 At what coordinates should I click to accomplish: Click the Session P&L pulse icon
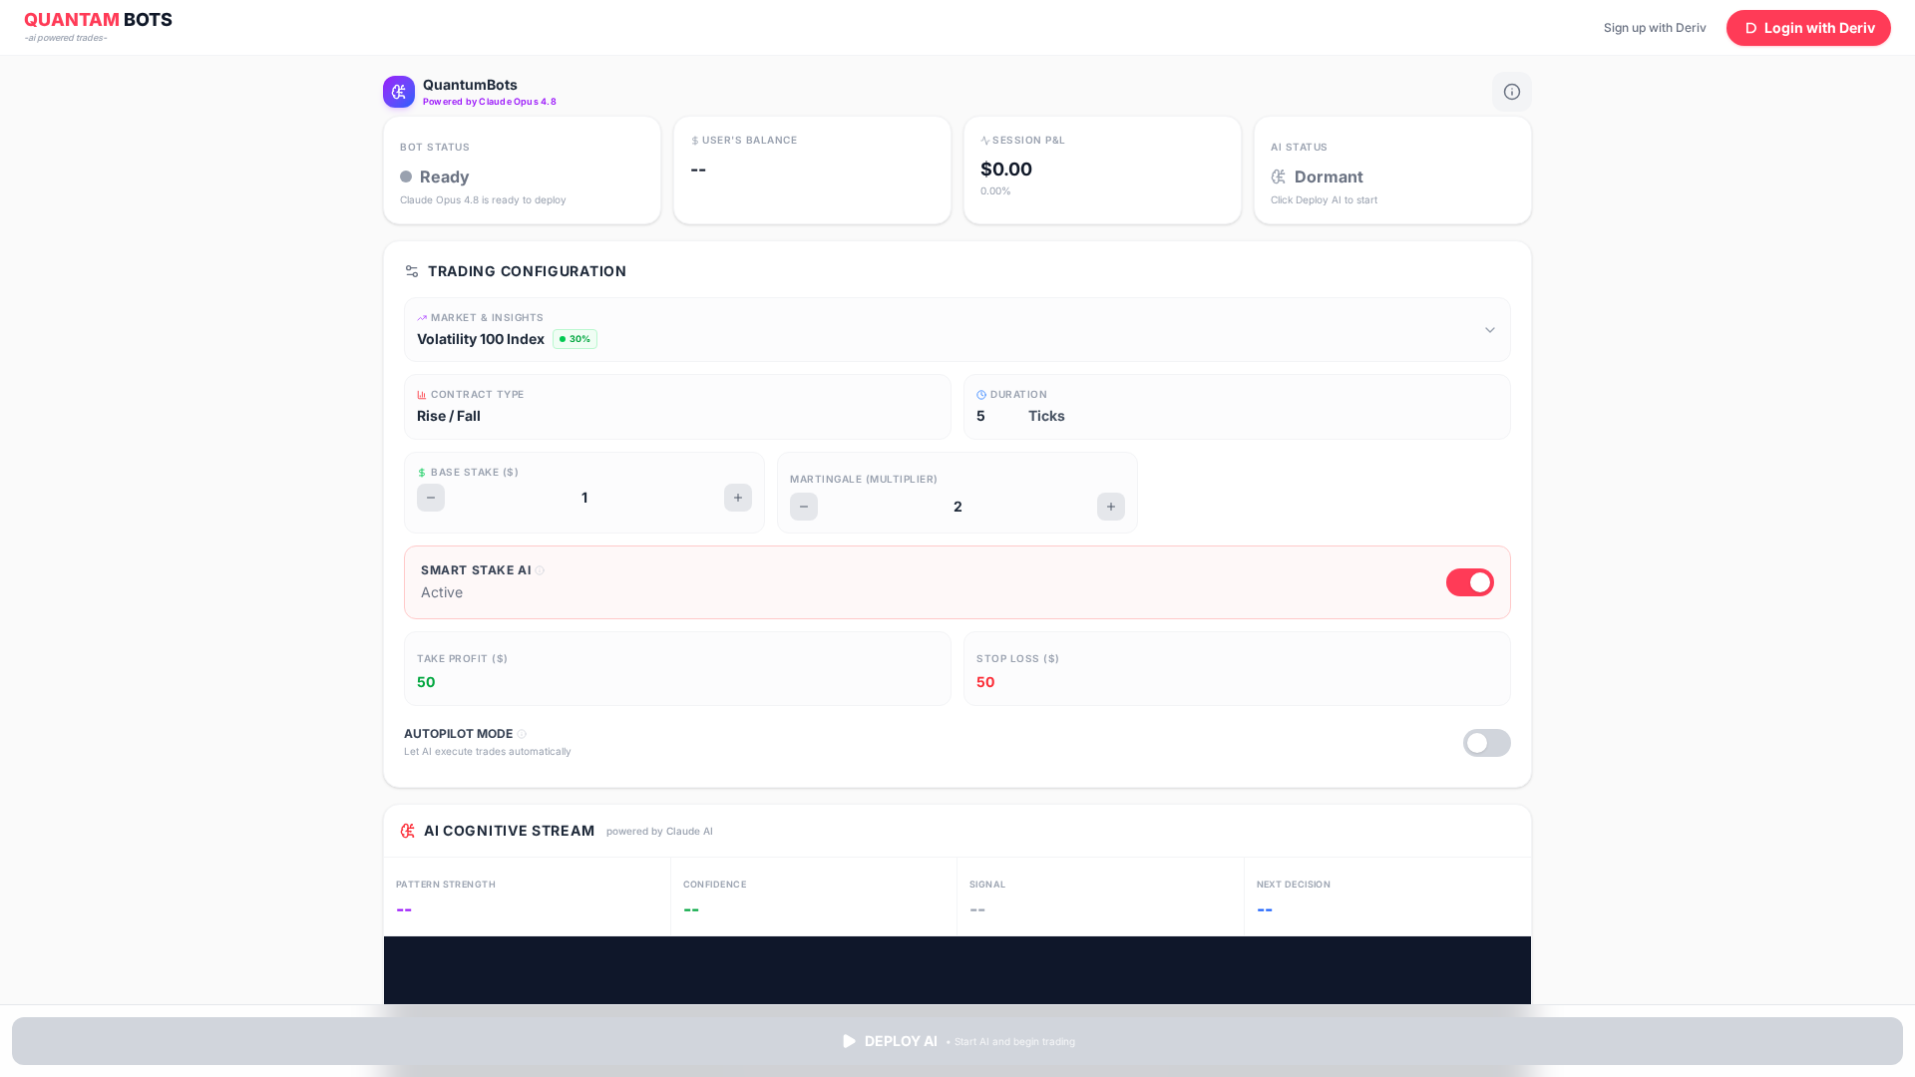coord(985,141)
